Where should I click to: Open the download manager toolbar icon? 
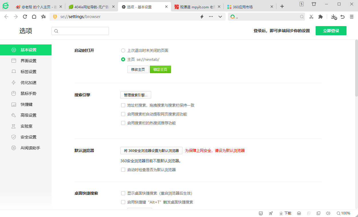click(334, 17)
